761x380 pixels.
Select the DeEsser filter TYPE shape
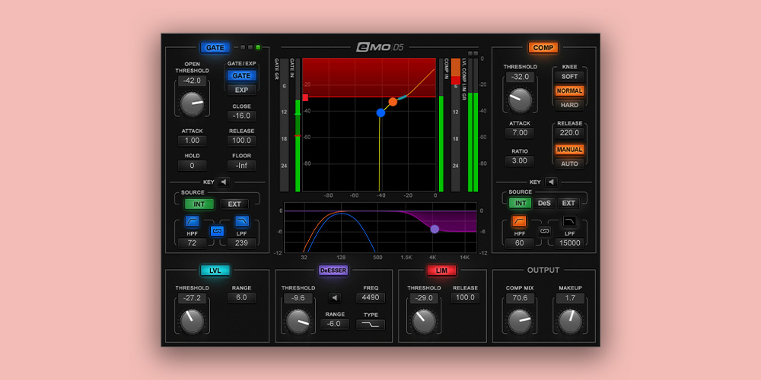pyautogui.click(x=371, y=325)
